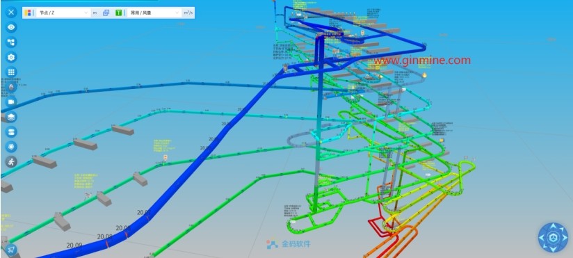Open the 节点 / Z dropdown
Image resolution: width=573 pixels, height=258 pixels.
[x=63, y=13]
